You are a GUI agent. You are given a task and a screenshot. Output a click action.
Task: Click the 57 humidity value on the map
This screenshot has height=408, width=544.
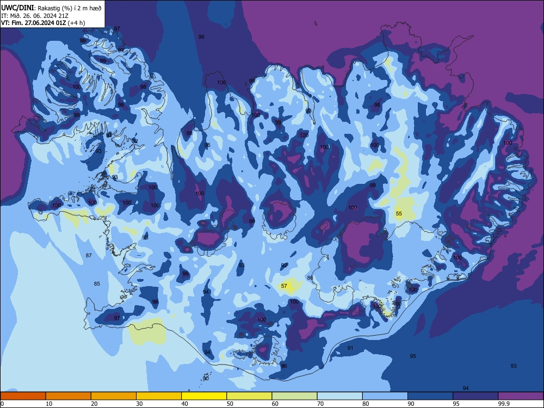coord(284,286)
